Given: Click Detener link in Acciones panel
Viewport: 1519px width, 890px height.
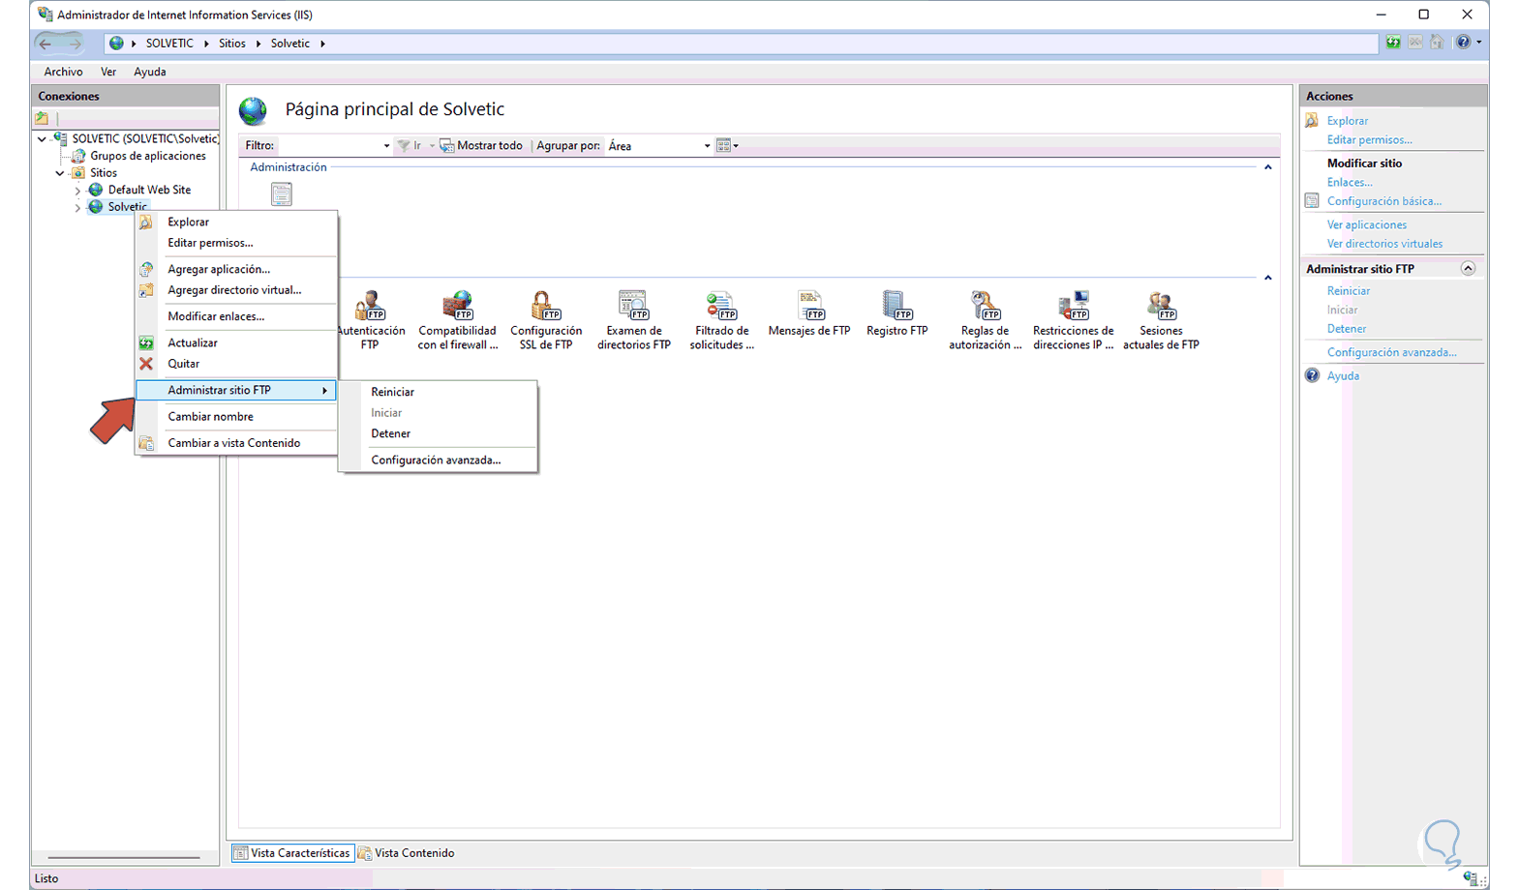Looking at the screenshot, I should pos(1347,329).
